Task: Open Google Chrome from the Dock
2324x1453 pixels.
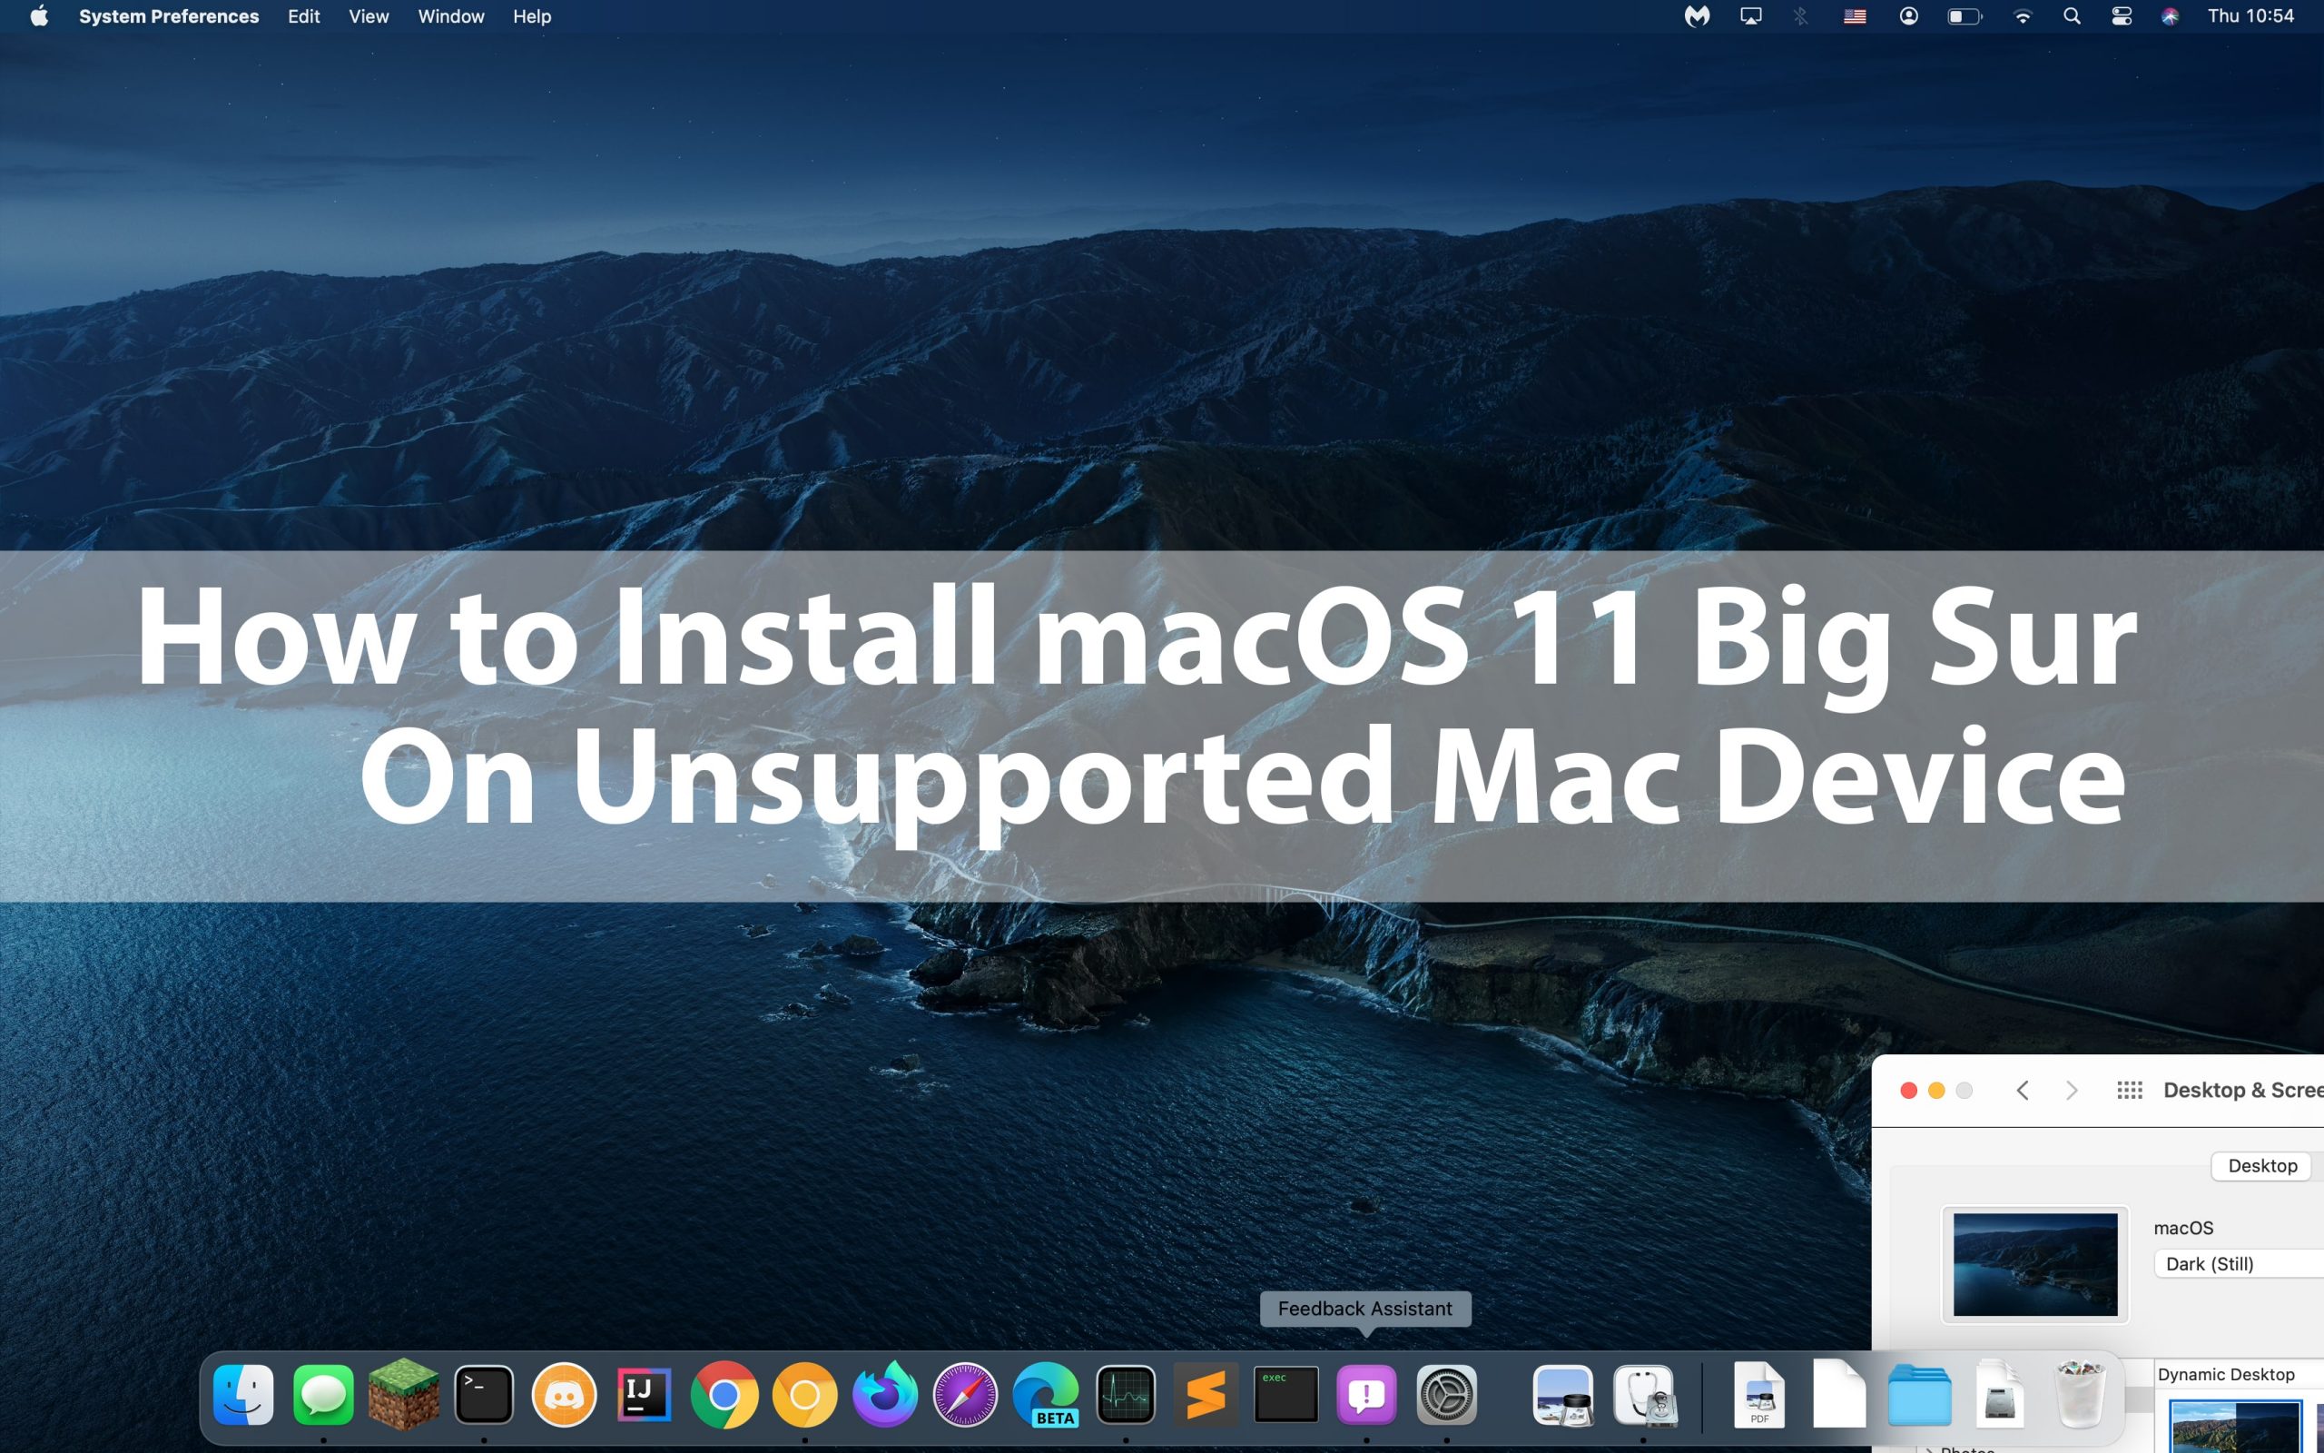Action: [723, 1393]
